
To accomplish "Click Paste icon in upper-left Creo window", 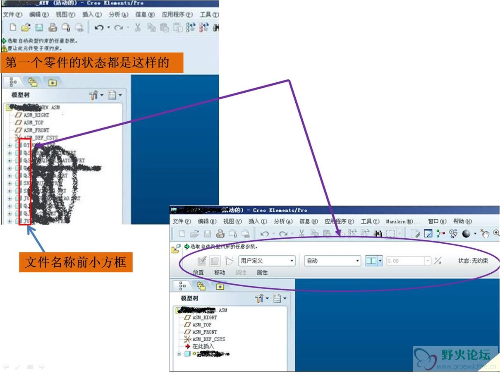I will click(165, 28).
